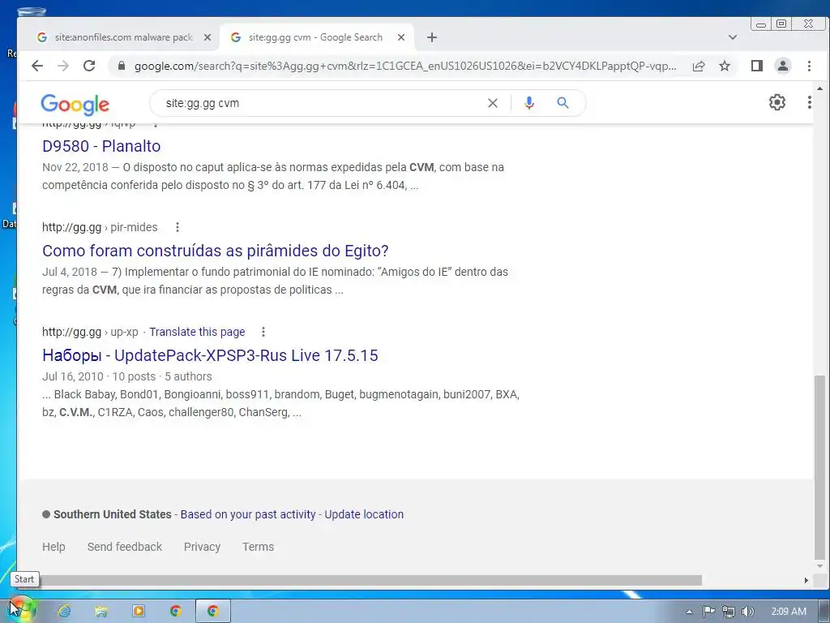This screenshot has width=830, height=623.
Task: Click Send feedback in footer
Action: 124,547
